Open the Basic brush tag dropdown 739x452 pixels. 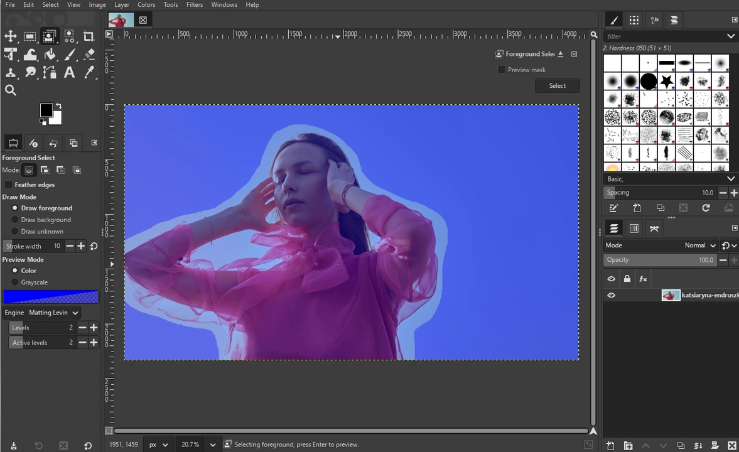(730, 179)
